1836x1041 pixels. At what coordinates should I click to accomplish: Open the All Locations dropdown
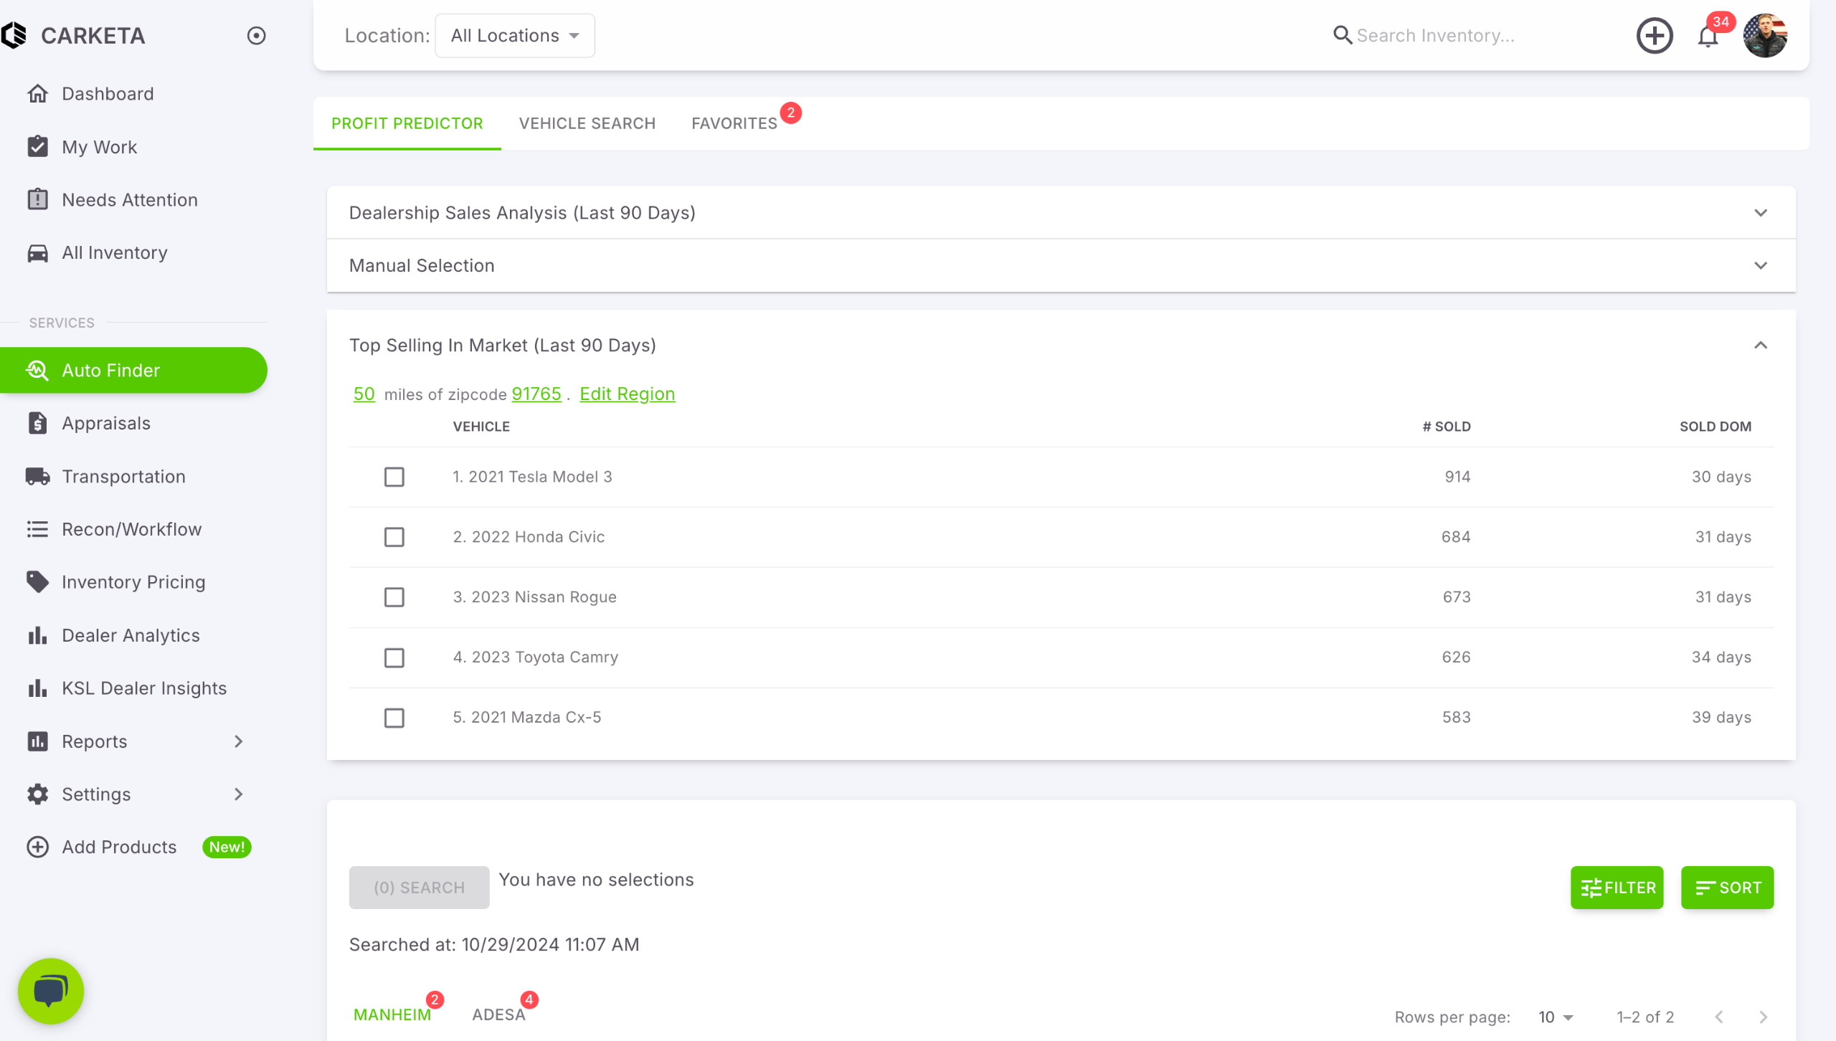[x=514, y=36]
